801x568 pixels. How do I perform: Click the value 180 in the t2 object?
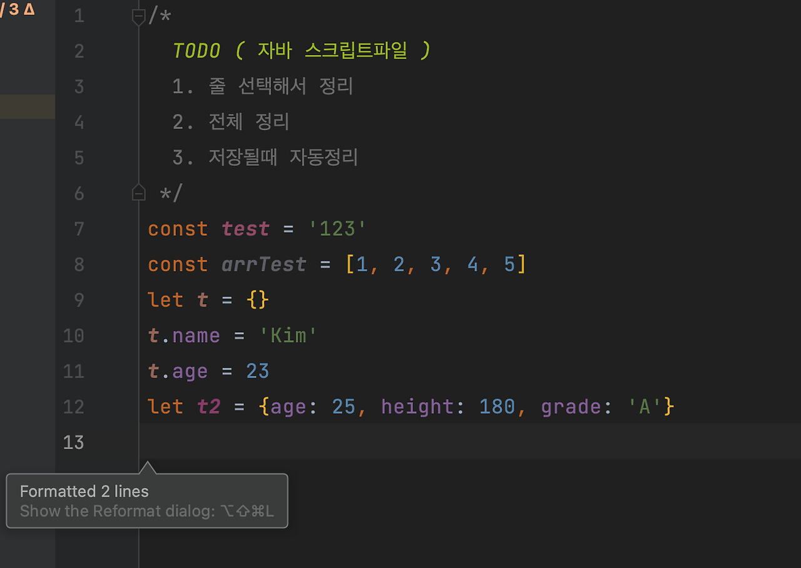[x=497, y=407]
